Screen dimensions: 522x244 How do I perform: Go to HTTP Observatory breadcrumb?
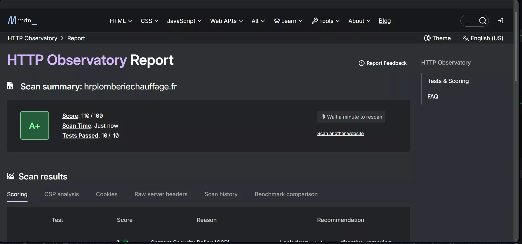pyautogui.click(x=32, y=38)
